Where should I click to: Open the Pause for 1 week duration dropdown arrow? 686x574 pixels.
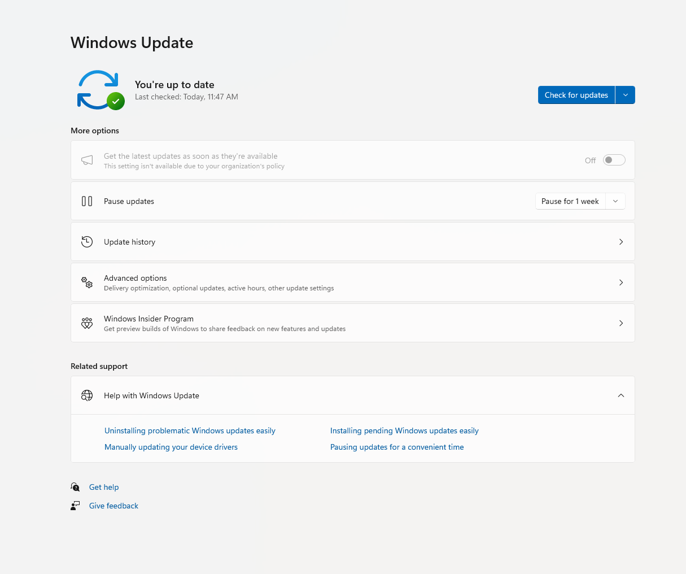pyautogui.click(x=615, y=201)
